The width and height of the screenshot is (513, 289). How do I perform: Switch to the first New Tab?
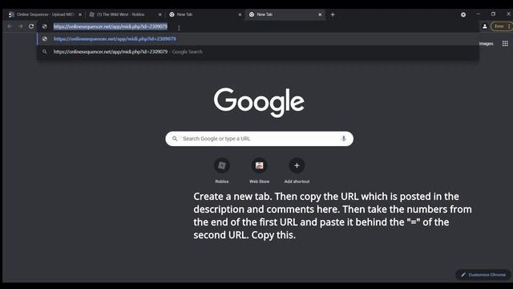pyautogui.click(x=205, y=14)
